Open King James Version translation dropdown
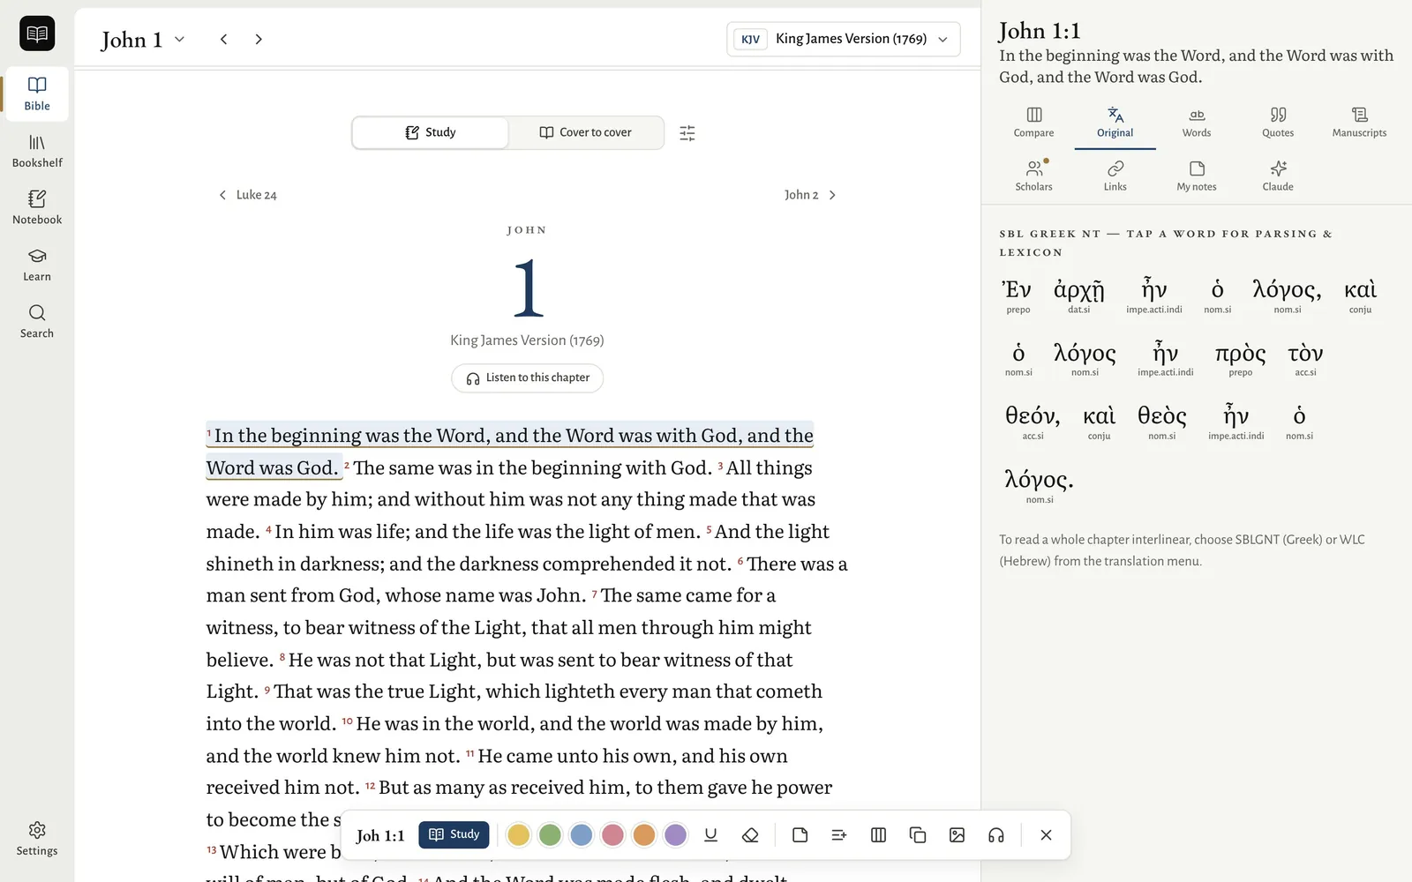 (844, 39)
